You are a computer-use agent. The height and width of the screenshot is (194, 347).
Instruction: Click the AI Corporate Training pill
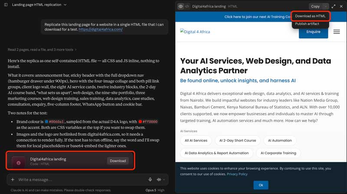click(278, 153)
